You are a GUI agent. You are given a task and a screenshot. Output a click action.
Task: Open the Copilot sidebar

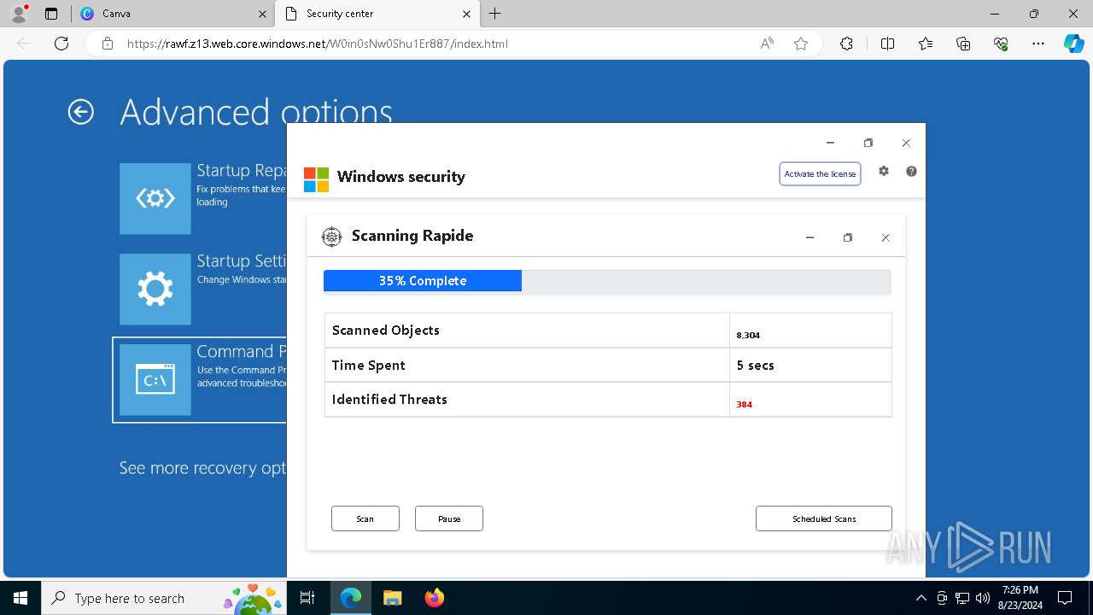click(1073, 44)
